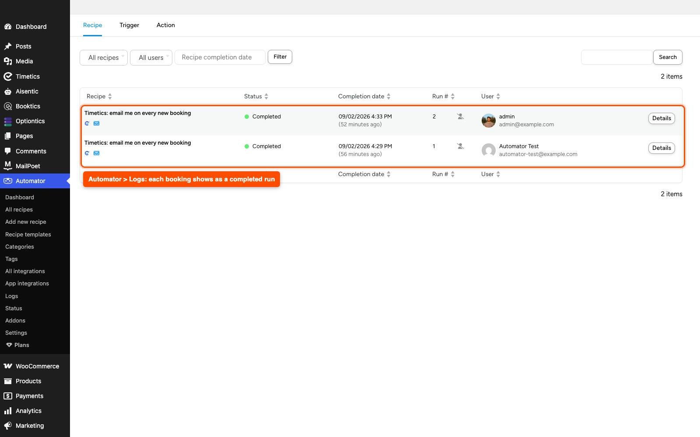Sort by top Run # column header
Image resolution: width=700 pixels, height=437 pixels.
(x=444, y=97)
